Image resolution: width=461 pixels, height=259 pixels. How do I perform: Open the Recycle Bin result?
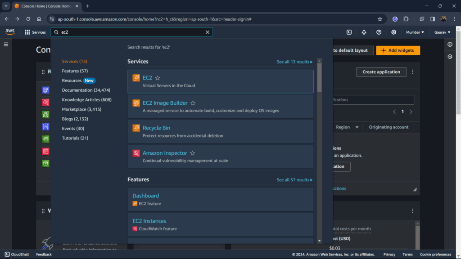pyautogui.click(x=156, y=128)
